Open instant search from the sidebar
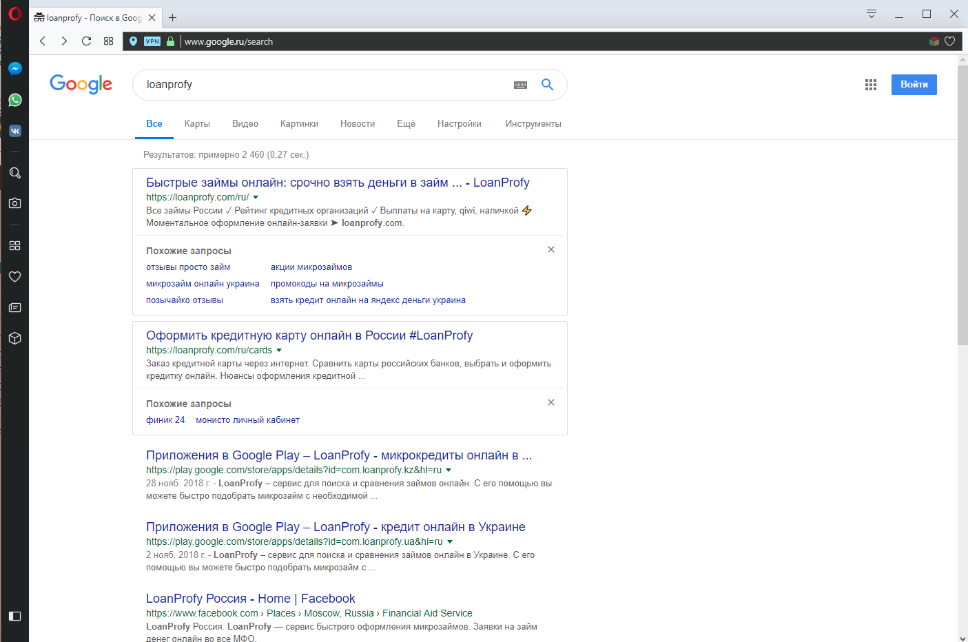Image resolution: width=968 pixels, height=642 pixels. point(15,173)
